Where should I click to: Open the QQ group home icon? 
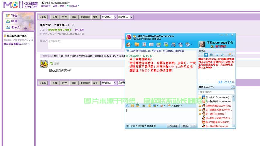click(x=128, y=44)
